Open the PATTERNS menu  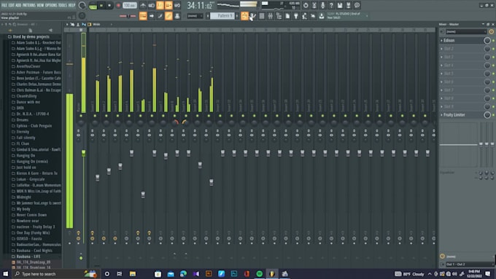tap(28, 5)
